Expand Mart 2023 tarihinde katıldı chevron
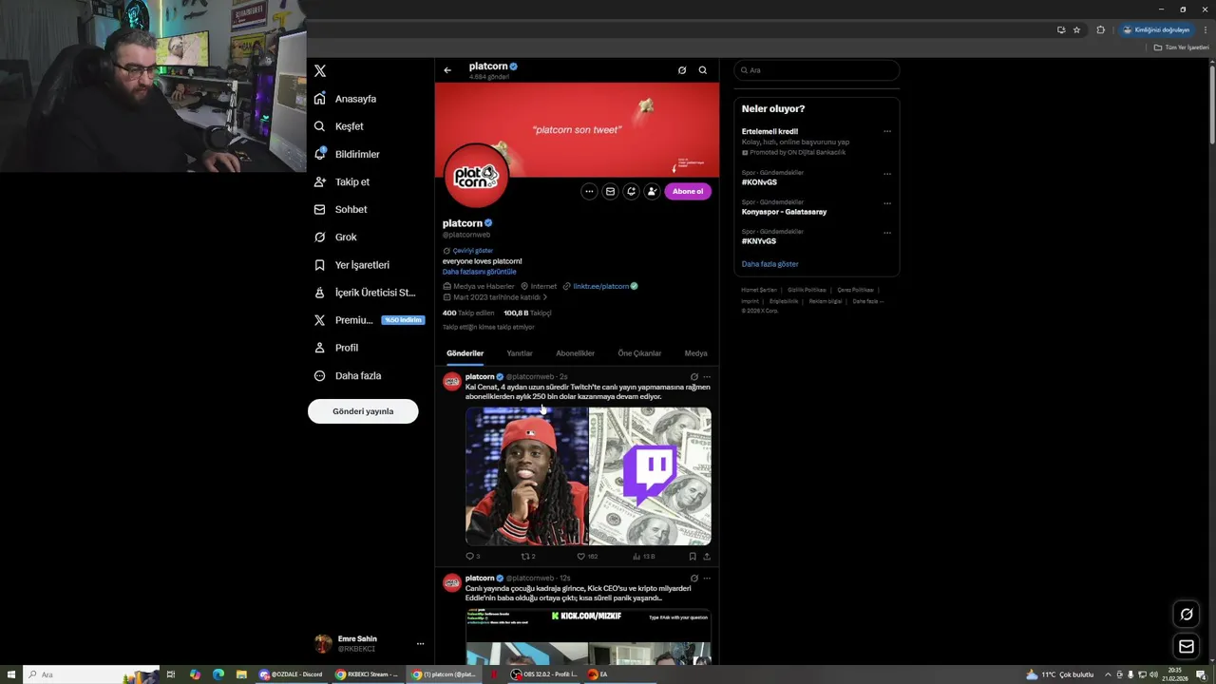The height and width of the screenshot is (684, 1216). [544, 297]
